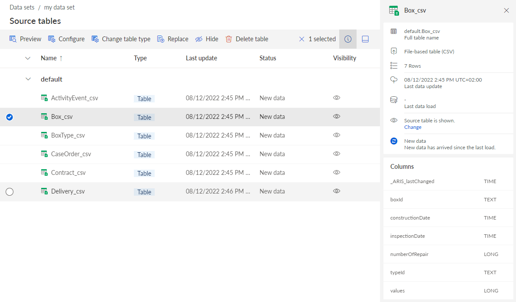Toggle visibility of Contract_csv
Screen dimensions: 516x302
pos(336,172)
